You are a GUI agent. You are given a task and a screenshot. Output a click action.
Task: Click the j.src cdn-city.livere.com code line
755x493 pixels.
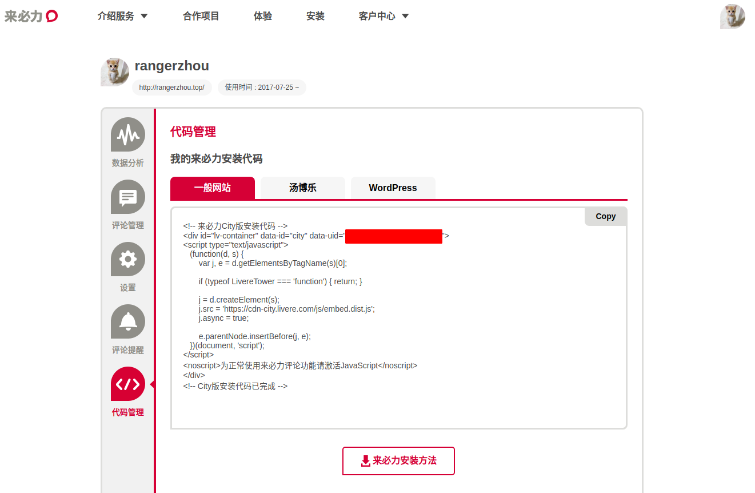287,309
